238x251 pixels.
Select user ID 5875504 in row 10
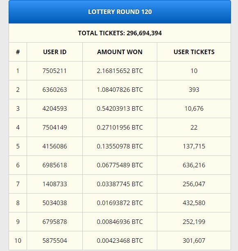[54, 241]
